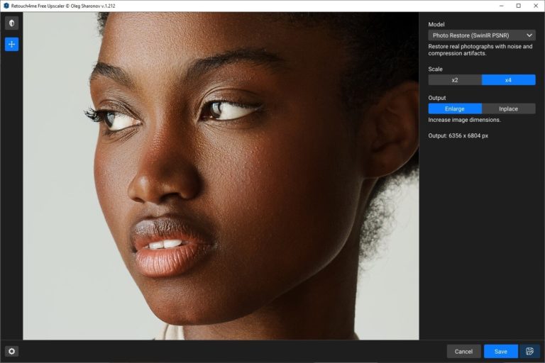Screen dimensions: 545x363
Task: Click the Cancel button
Action: (463, 352)
